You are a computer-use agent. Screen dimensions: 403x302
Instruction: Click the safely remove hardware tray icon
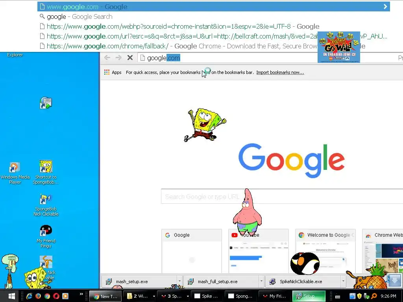(366, 296)
